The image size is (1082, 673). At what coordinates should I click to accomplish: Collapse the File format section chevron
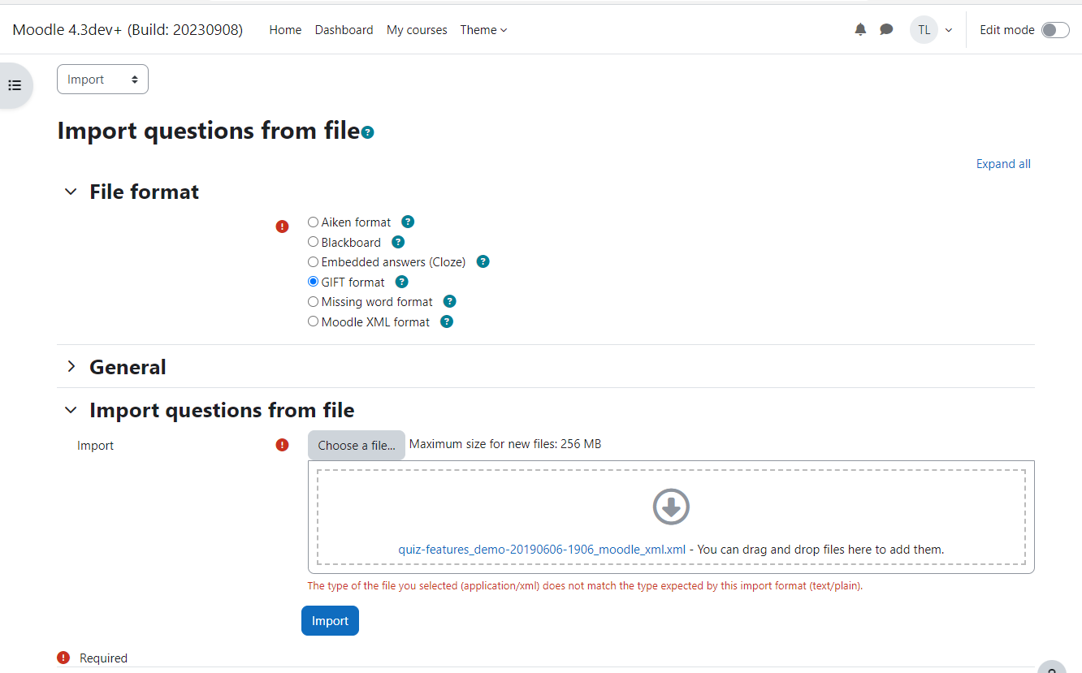tap(71, 192)
